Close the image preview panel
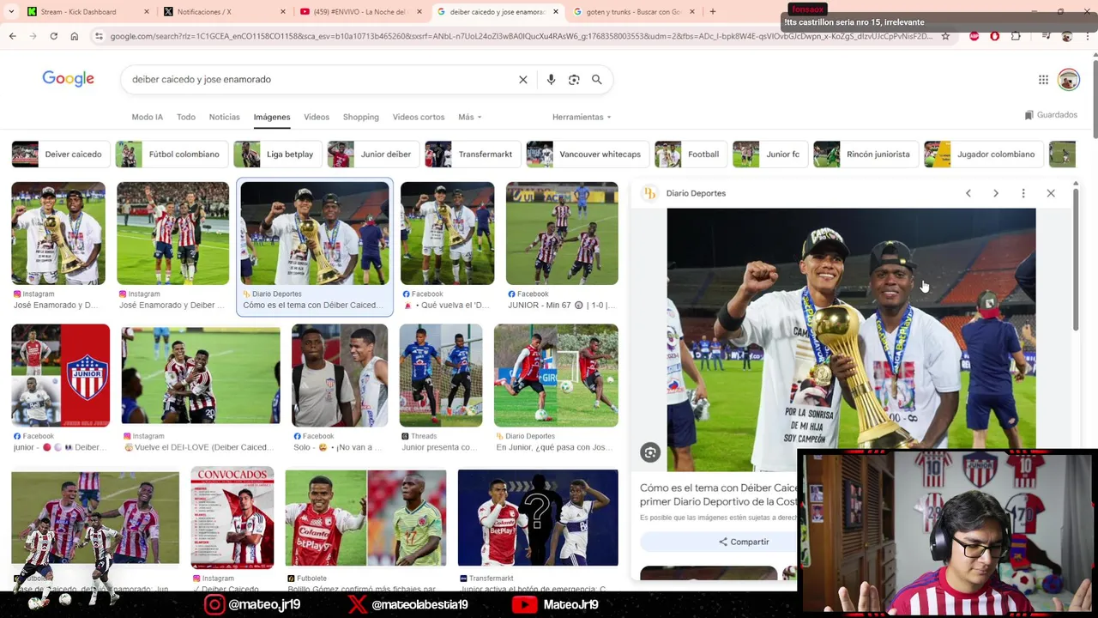This screenshot has height=618, width=1098. [1051, 193]
